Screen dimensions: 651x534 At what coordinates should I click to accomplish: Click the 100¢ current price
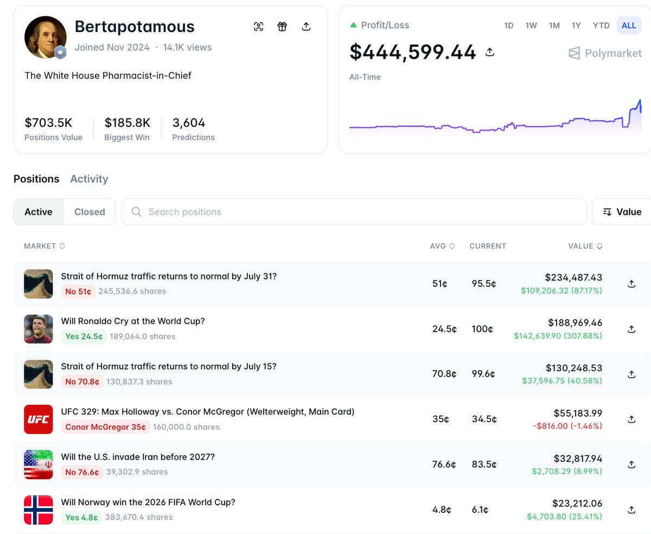[482, 329]
